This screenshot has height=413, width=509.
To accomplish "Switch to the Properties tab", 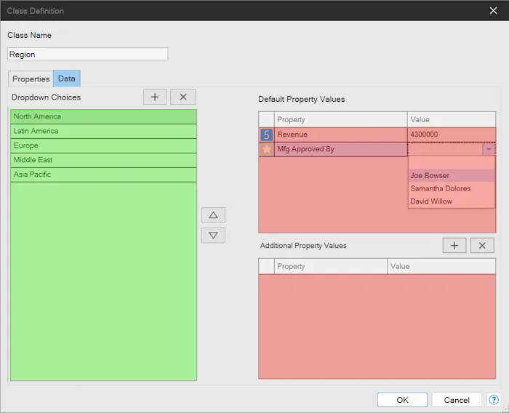I will pyautogui.click(x=31, y=79).
